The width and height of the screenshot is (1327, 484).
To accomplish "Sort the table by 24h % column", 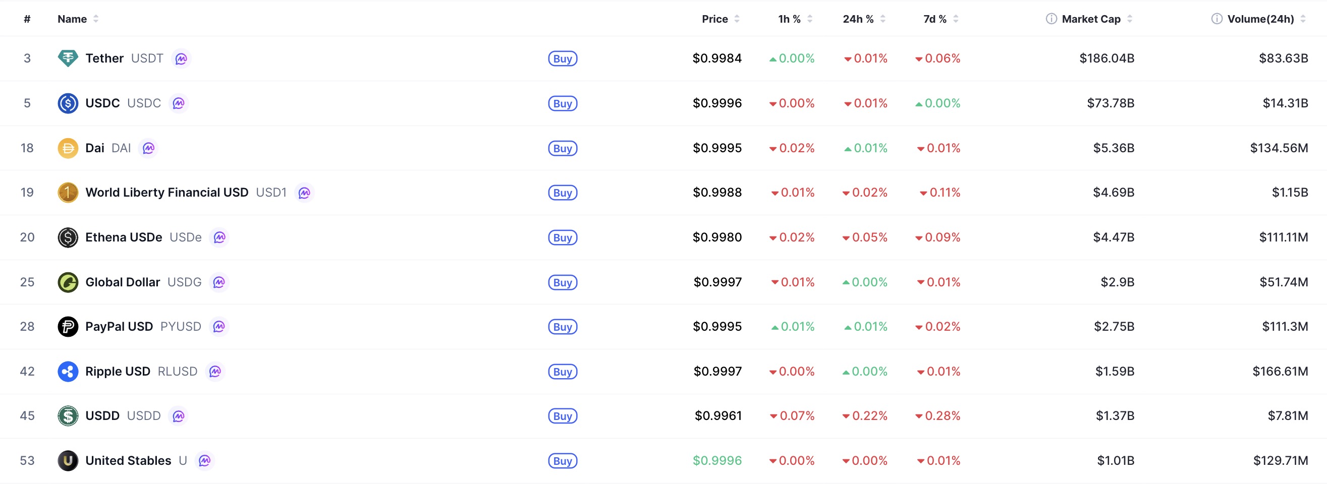I will point(864,19).
